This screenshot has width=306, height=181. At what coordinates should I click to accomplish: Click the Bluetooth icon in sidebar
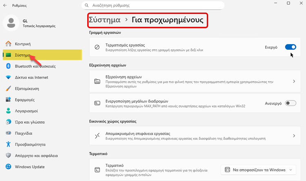click(8, 66)
